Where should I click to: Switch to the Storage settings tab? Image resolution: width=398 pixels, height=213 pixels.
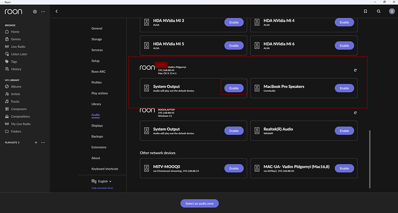coord(96,39)
